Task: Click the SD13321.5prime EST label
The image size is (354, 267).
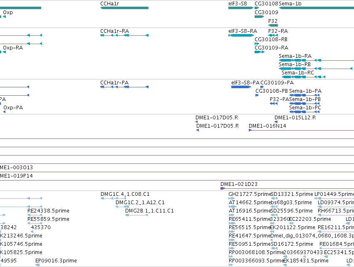Action: click(292, 194)
